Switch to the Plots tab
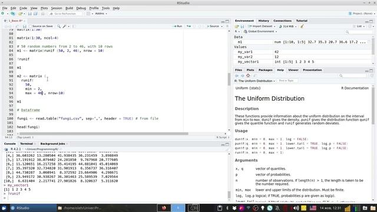 tap(250, 70)
